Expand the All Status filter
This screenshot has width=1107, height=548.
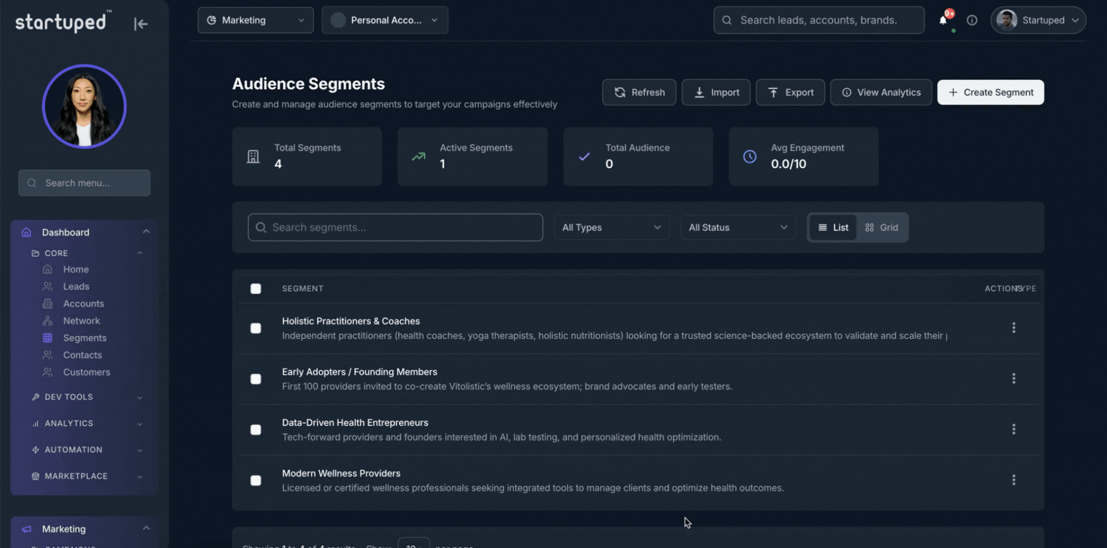tap(738, 227)
